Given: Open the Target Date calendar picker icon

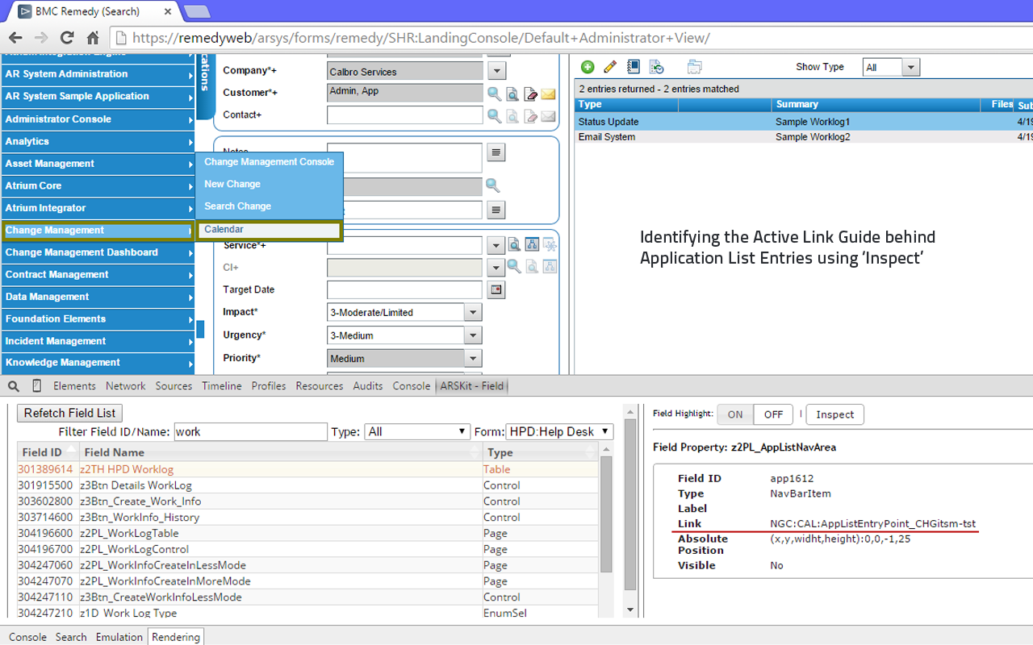Looking at the screenshot, I should [496, 289].
